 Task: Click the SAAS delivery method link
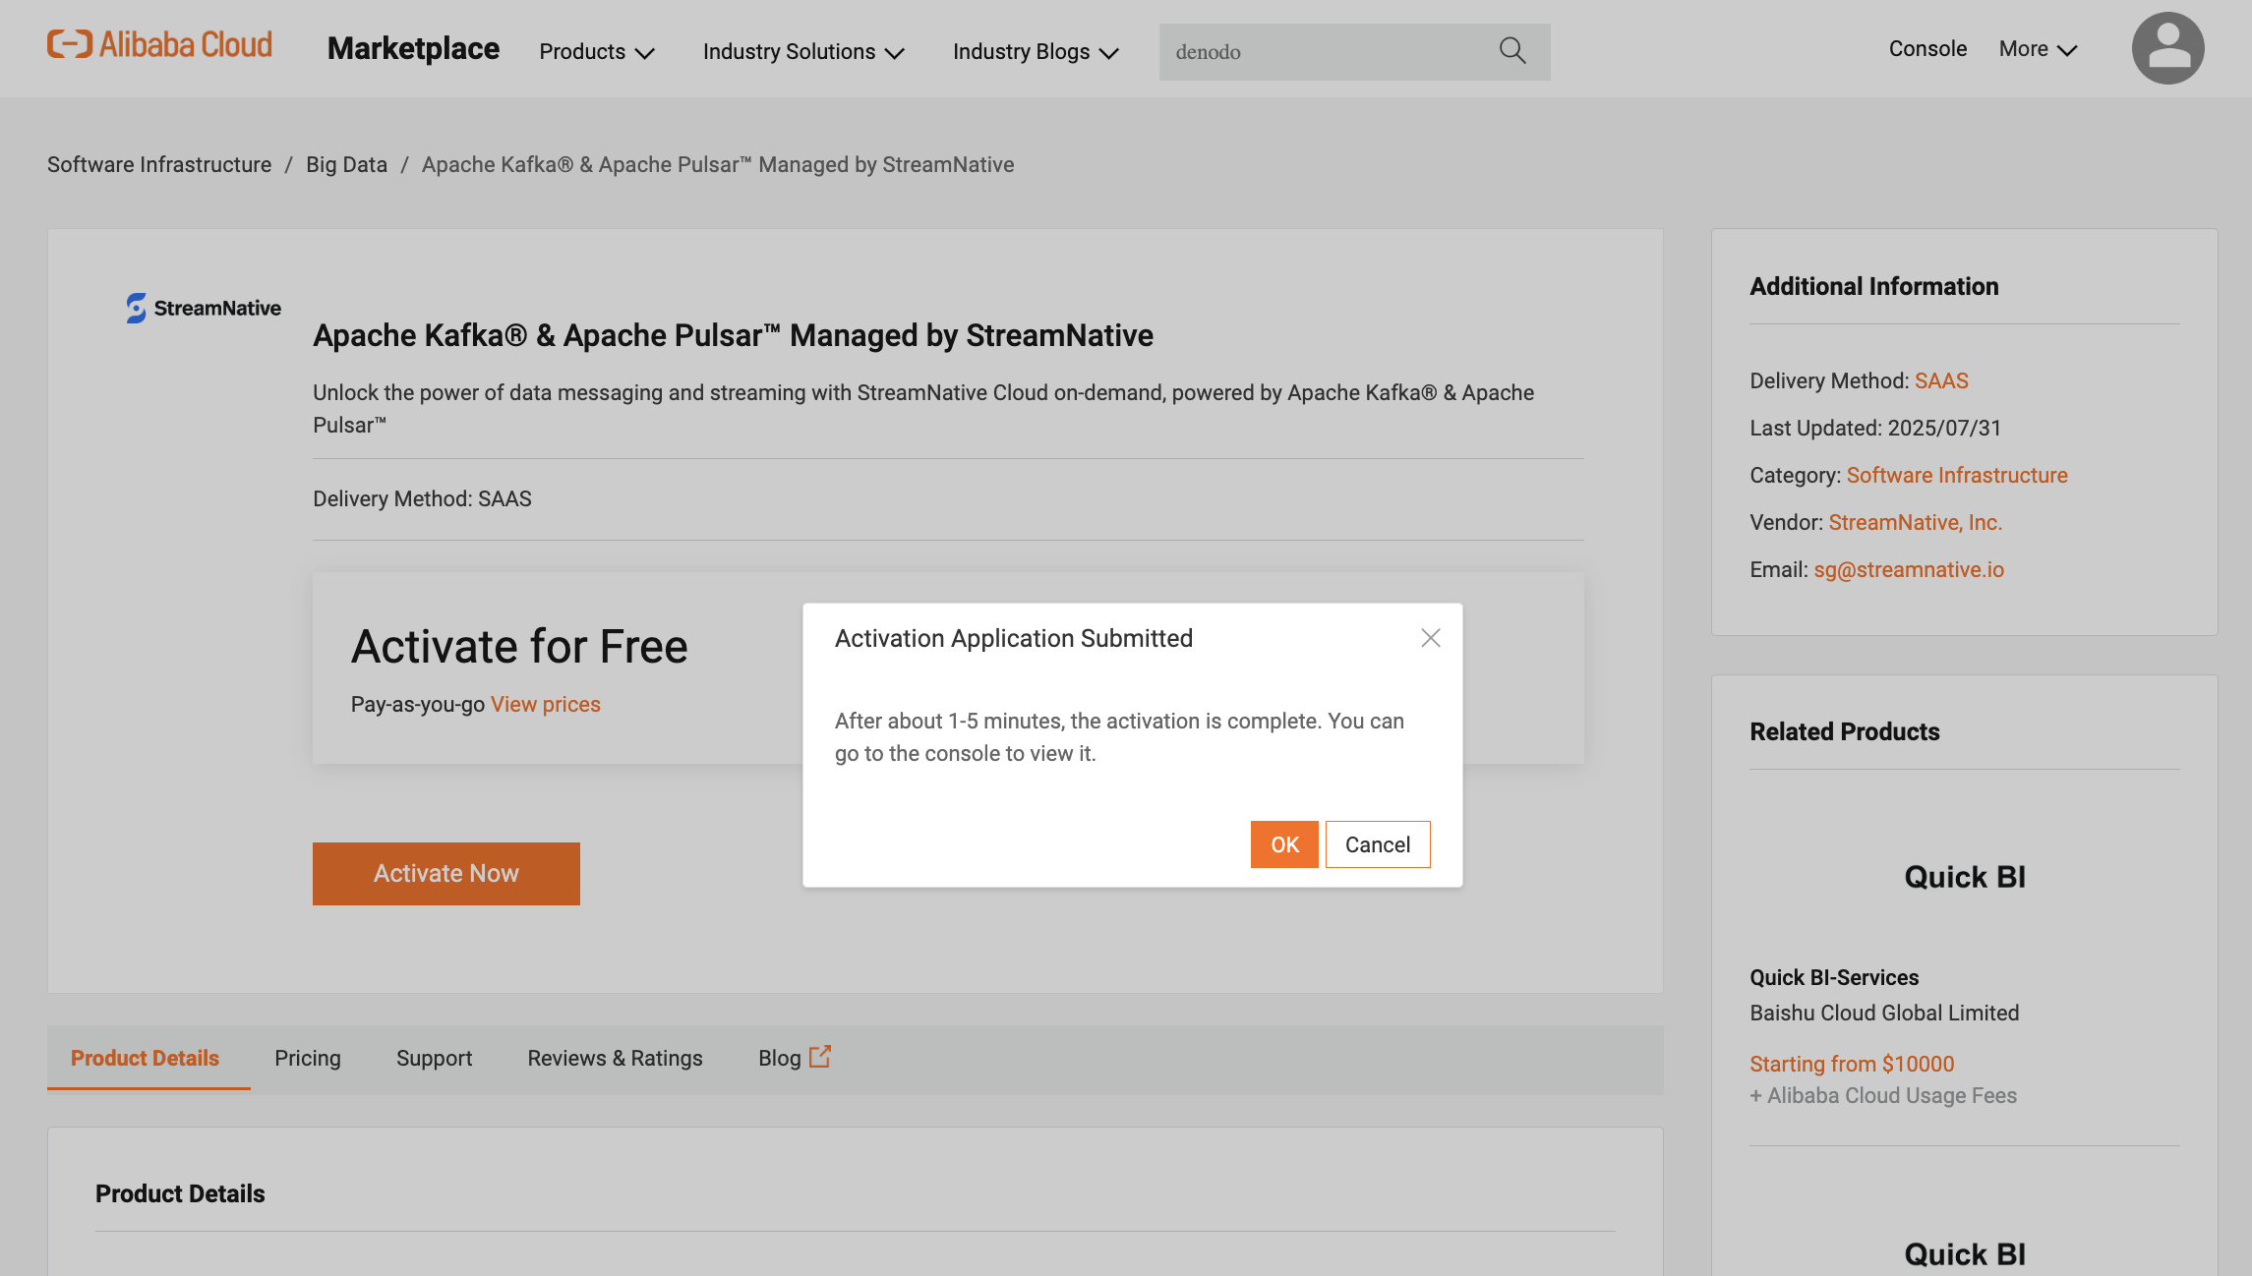coord(1941,380)
